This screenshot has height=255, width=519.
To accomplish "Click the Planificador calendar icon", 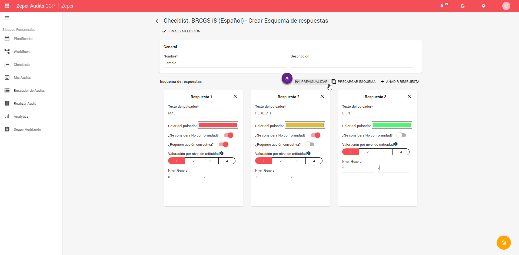I will 7,39.
